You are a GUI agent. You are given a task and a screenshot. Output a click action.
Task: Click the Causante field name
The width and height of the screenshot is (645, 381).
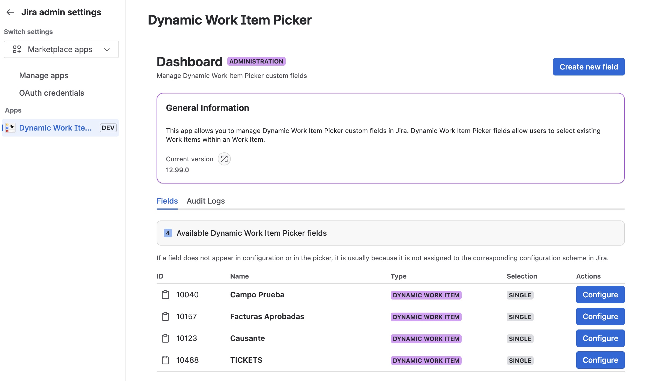(247, 338)
